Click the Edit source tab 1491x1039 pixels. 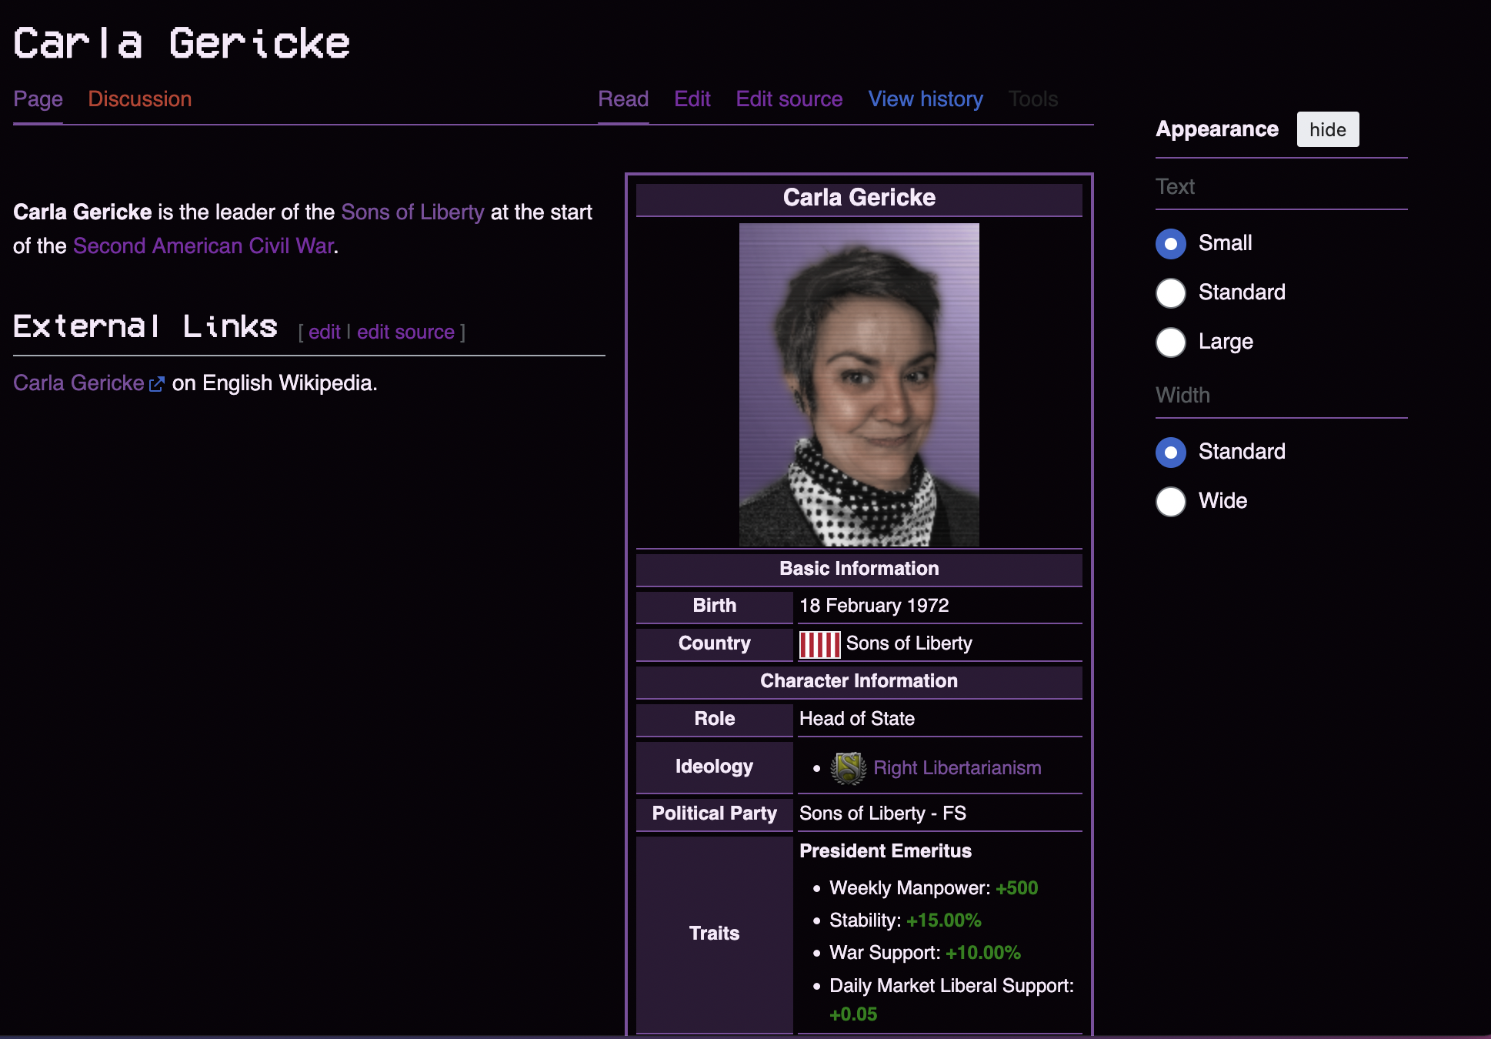tap(789, 99)
